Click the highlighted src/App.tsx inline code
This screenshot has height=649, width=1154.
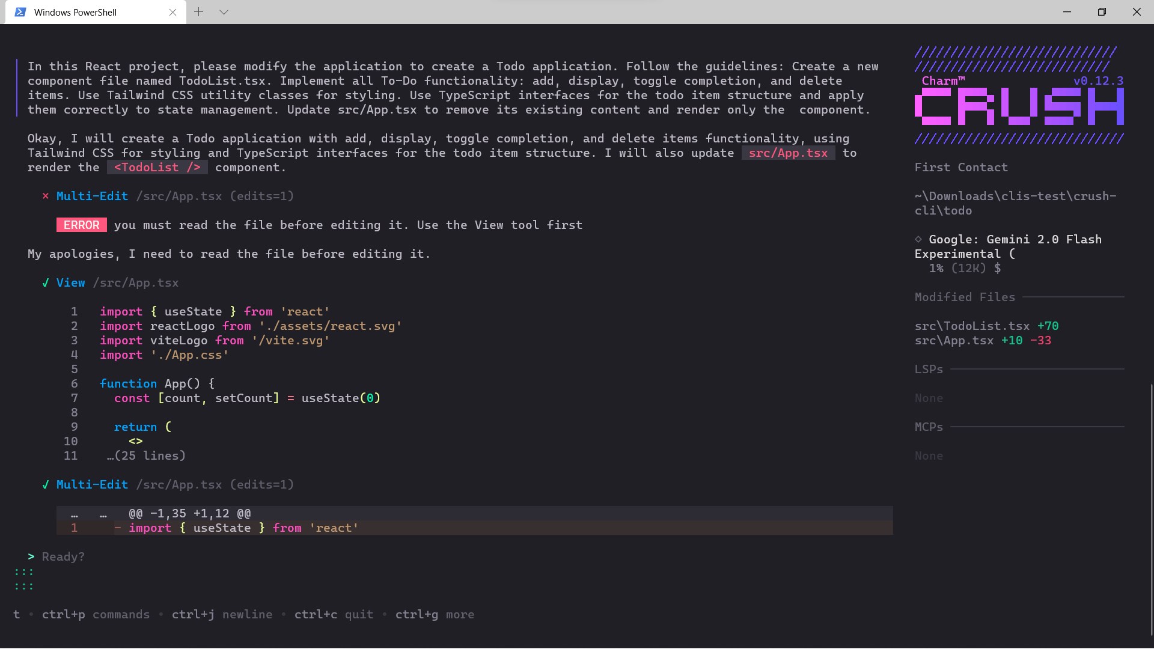tap(788, 153)
